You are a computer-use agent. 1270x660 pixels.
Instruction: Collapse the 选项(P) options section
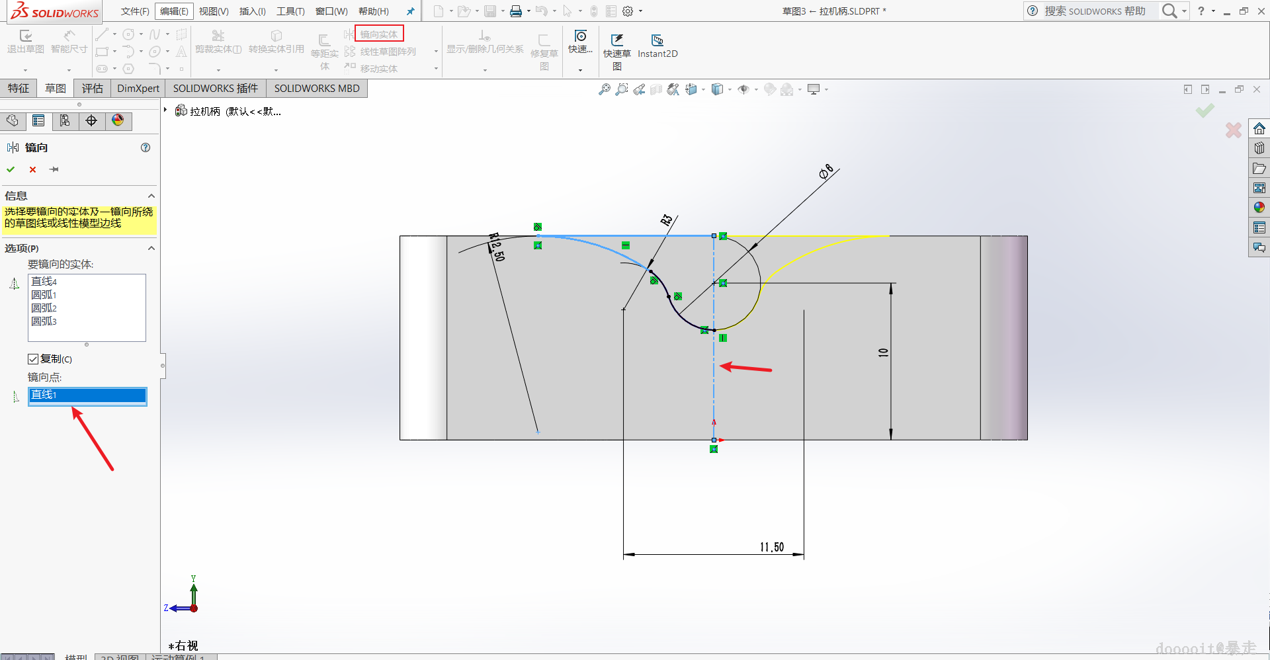pyautogui.click(x=151, y=248)
